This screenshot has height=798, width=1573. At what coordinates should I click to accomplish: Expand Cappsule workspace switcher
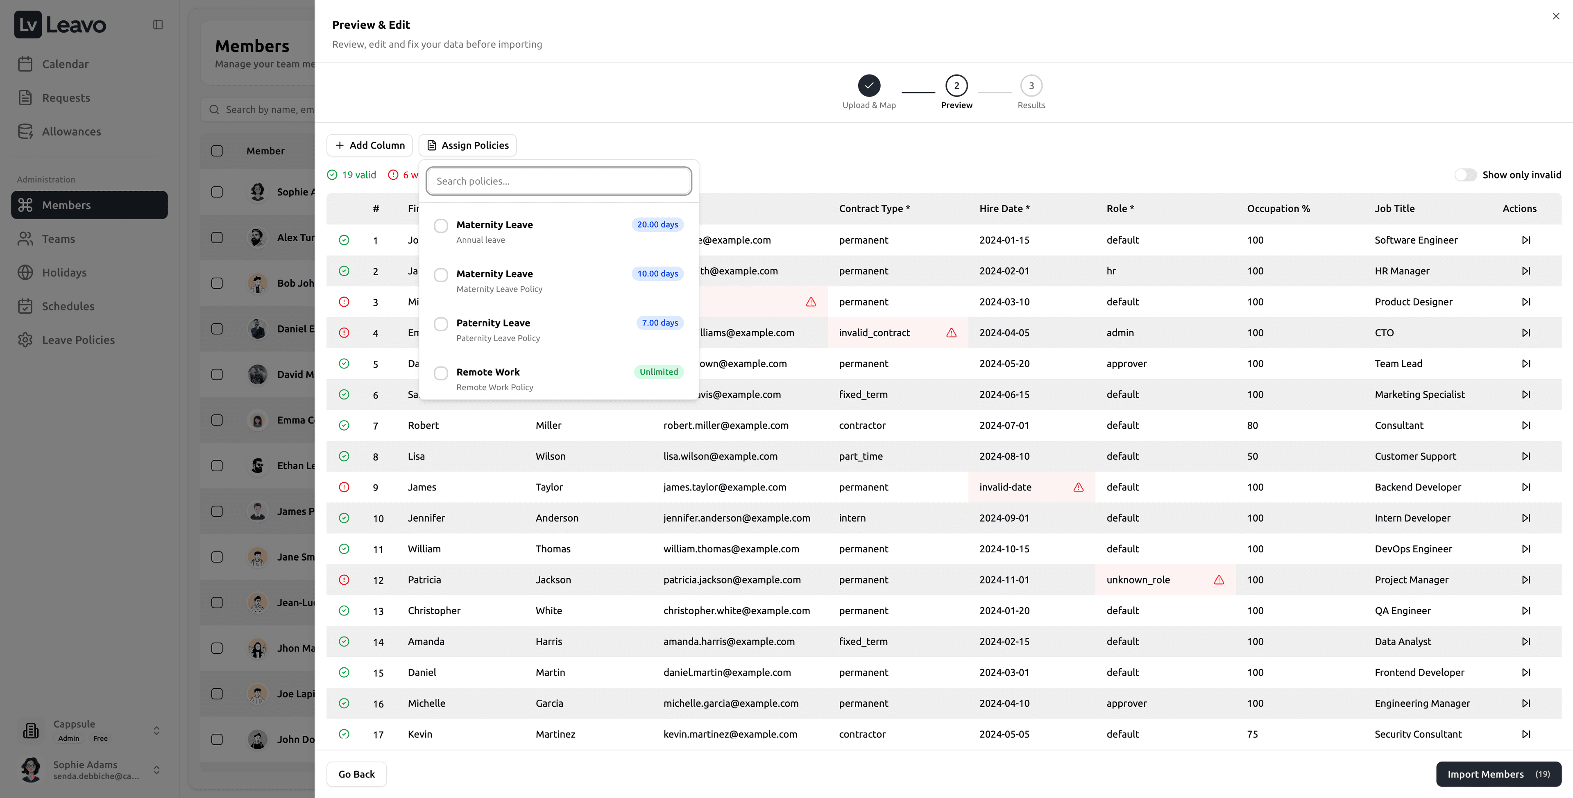(x=156, y=731)
